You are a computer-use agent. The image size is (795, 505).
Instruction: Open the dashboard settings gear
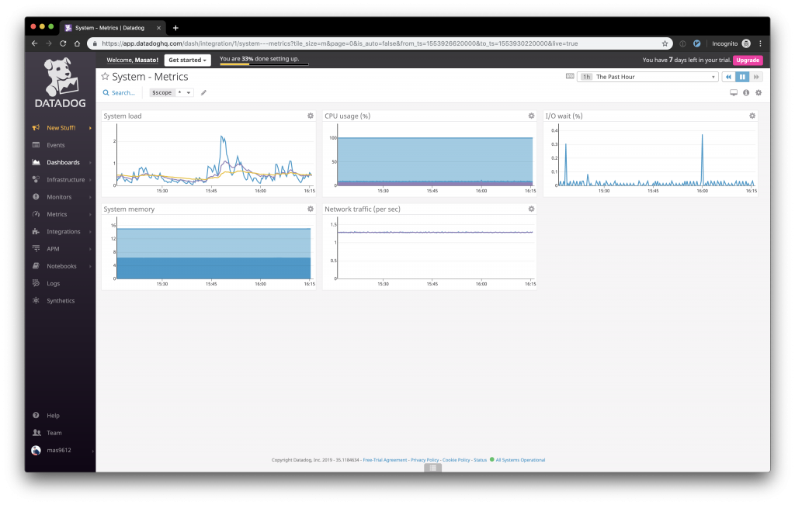click(759, 92)
